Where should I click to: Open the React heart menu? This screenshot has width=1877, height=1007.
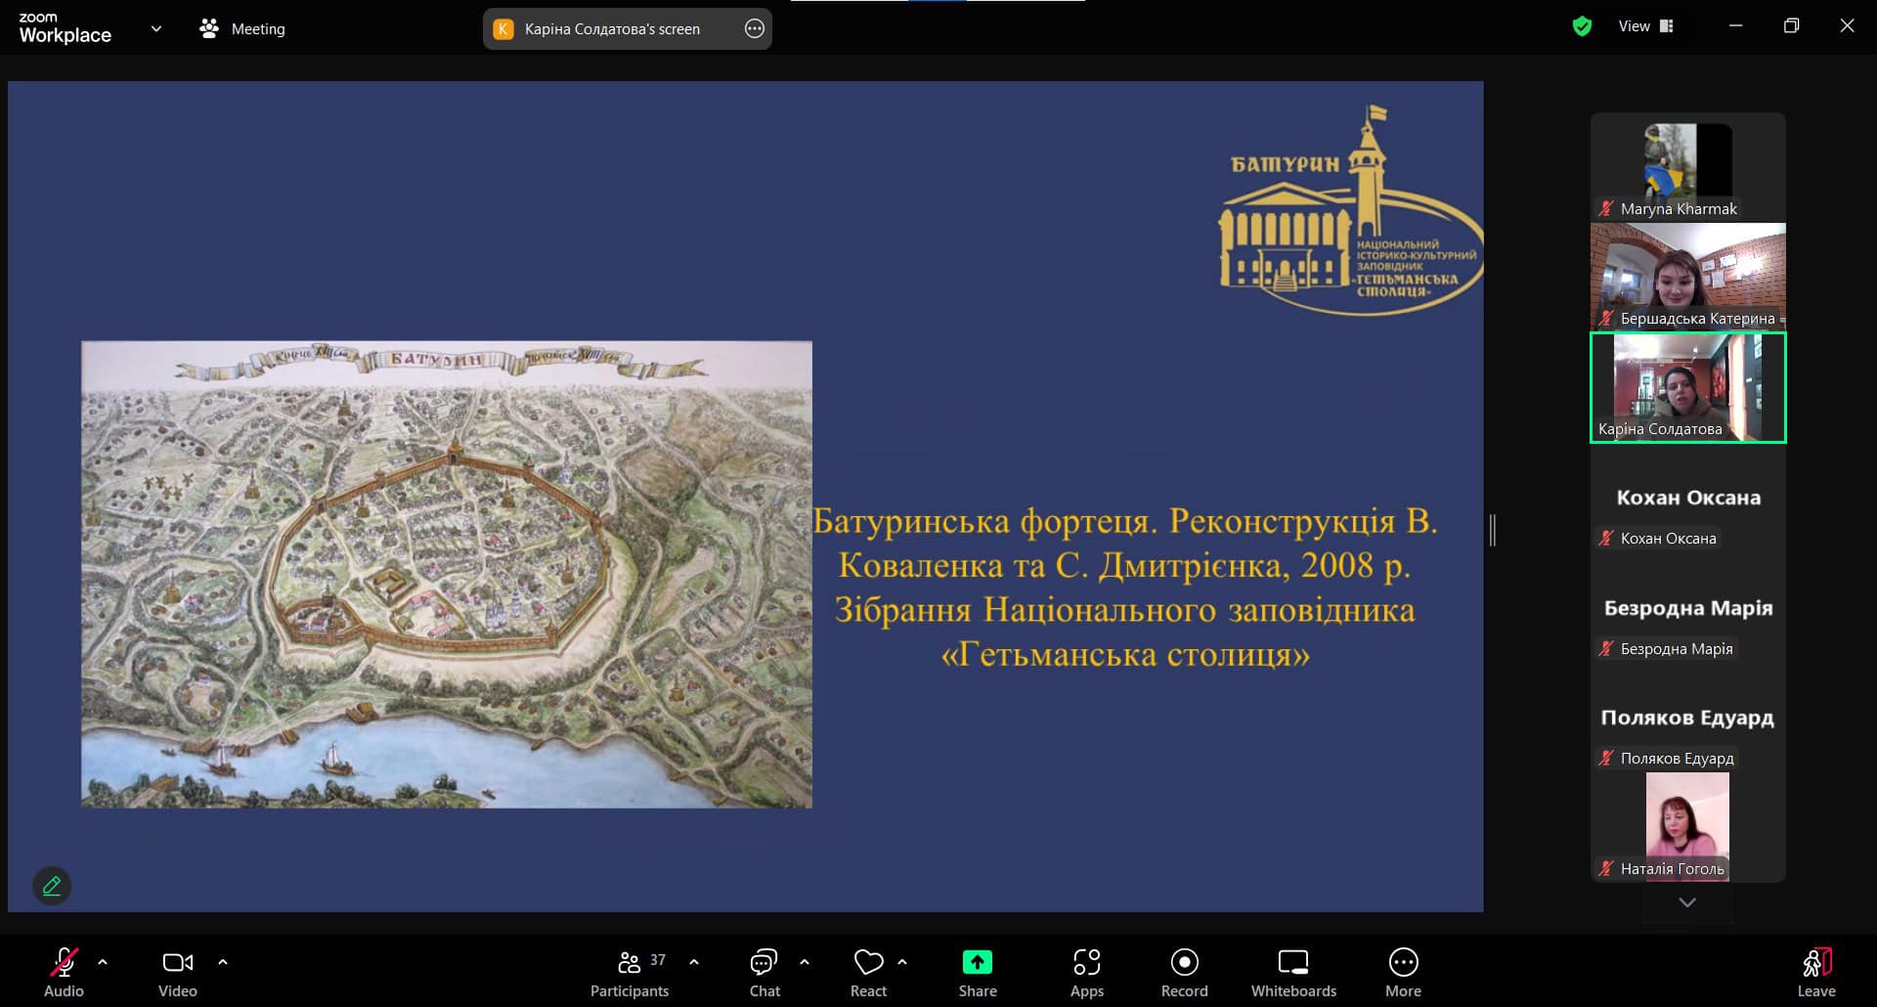[x=868, y=972]
